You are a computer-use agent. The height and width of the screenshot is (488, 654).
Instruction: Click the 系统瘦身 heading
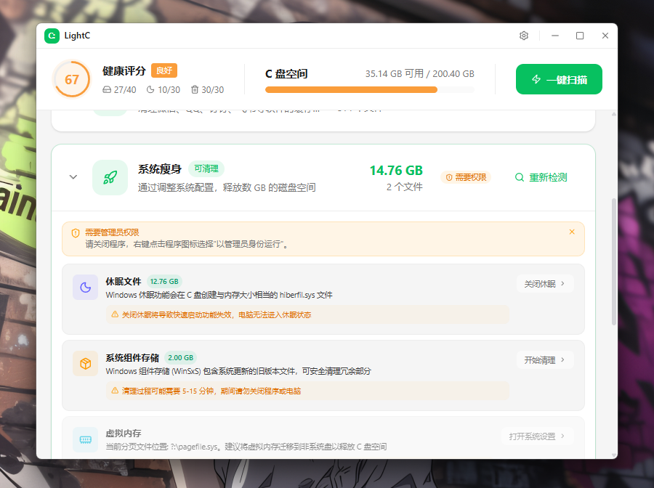click(x=160, y=168)
